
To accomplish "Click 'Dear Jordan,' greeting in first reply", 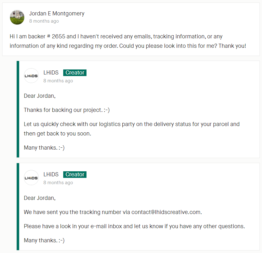I will [40, 96].
